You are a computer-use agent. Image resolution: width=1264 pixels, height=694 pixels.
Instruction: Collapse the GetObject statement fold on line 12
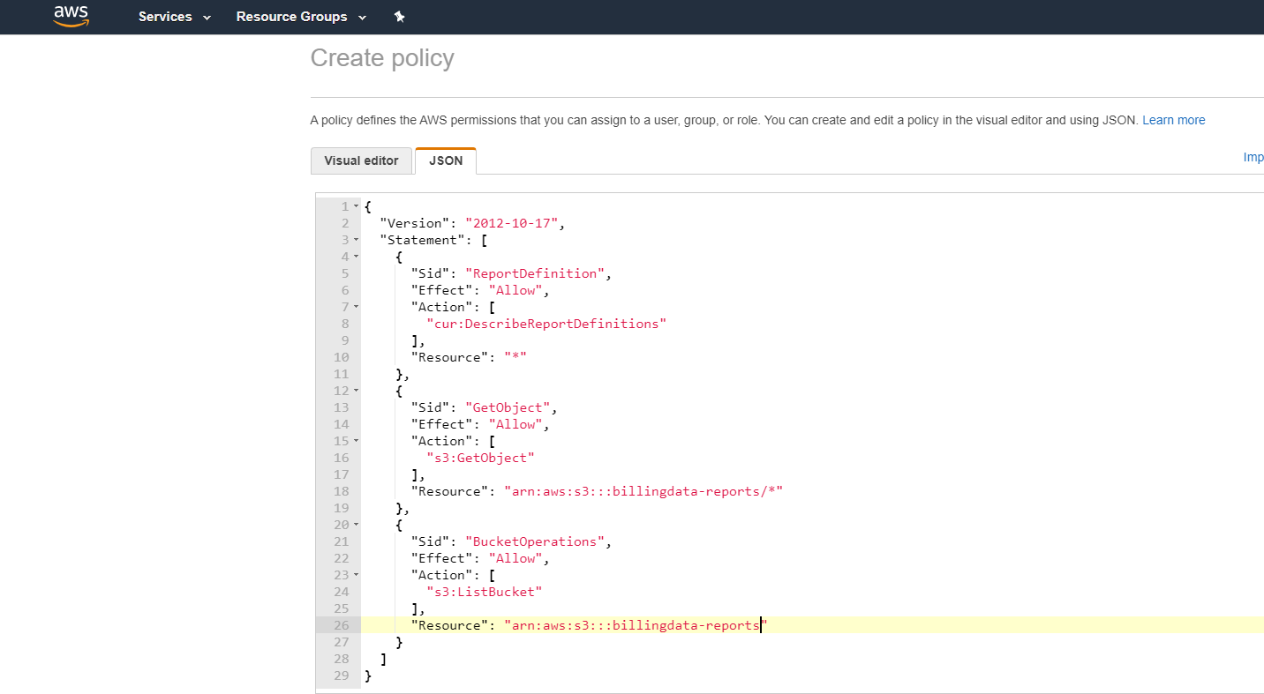coord(356,391)
